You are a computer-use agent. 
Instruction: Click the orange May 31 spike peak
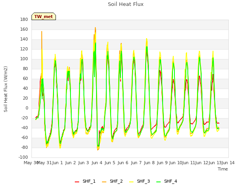(x=42, y=31)
